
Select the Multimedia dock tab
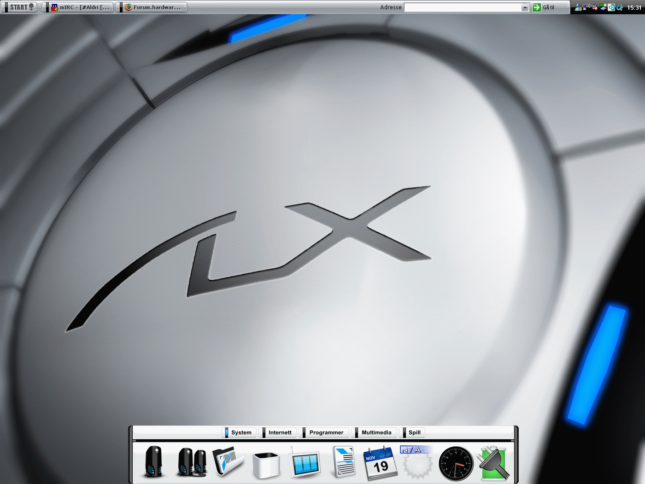point(374,432)
